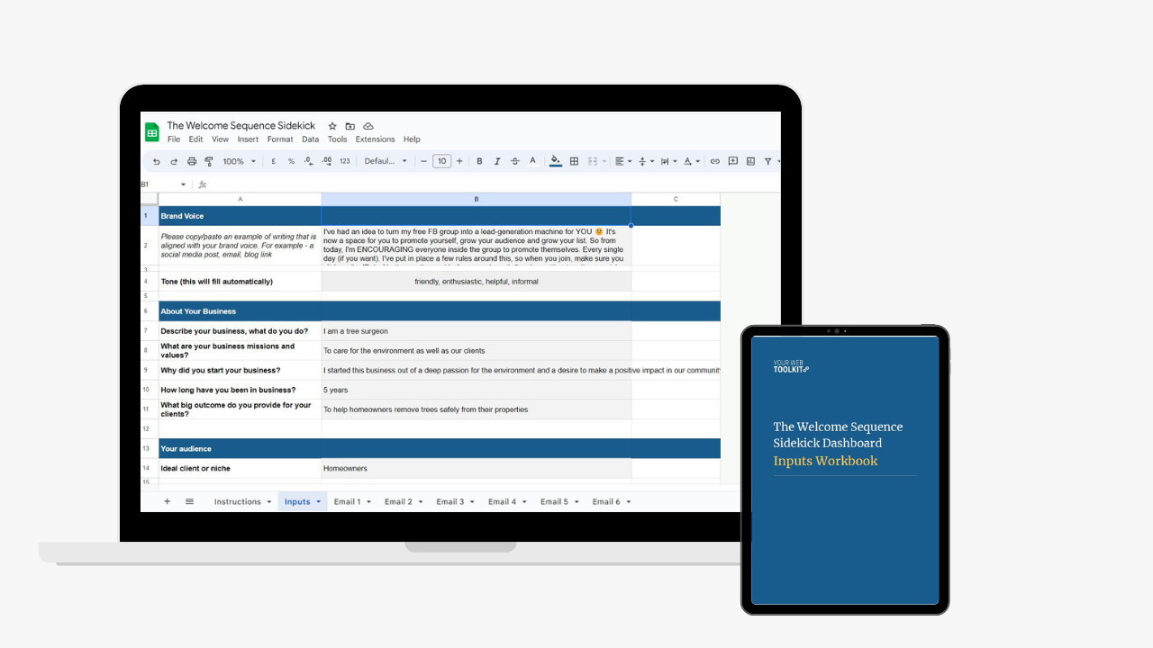Select the tone cell 'friendly, enthusiastic, helpful, informal'

tap(477, 282)
